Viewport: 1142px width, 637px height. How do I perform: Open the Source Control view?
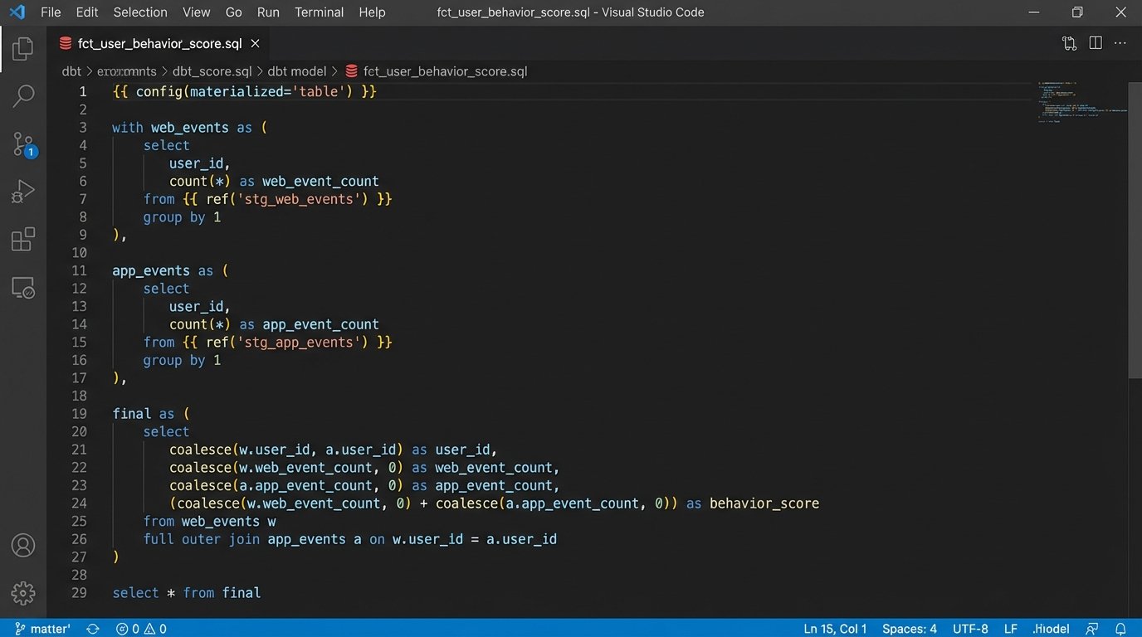pos(23,144)
